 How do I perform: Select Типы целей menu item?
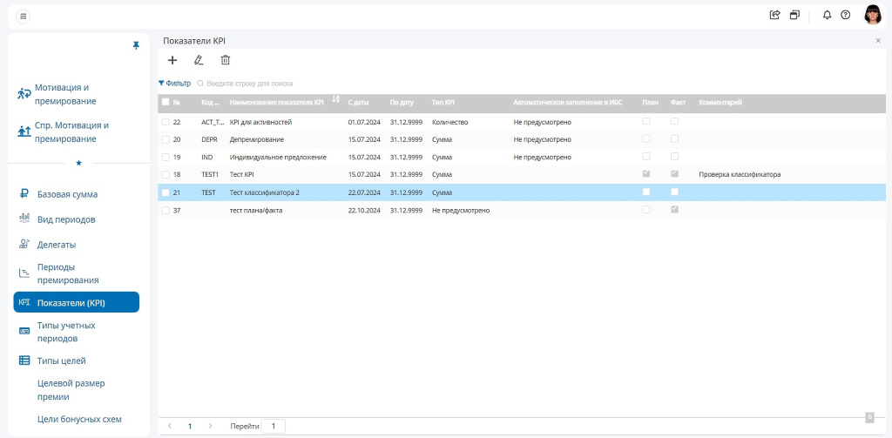pos(61,361)
